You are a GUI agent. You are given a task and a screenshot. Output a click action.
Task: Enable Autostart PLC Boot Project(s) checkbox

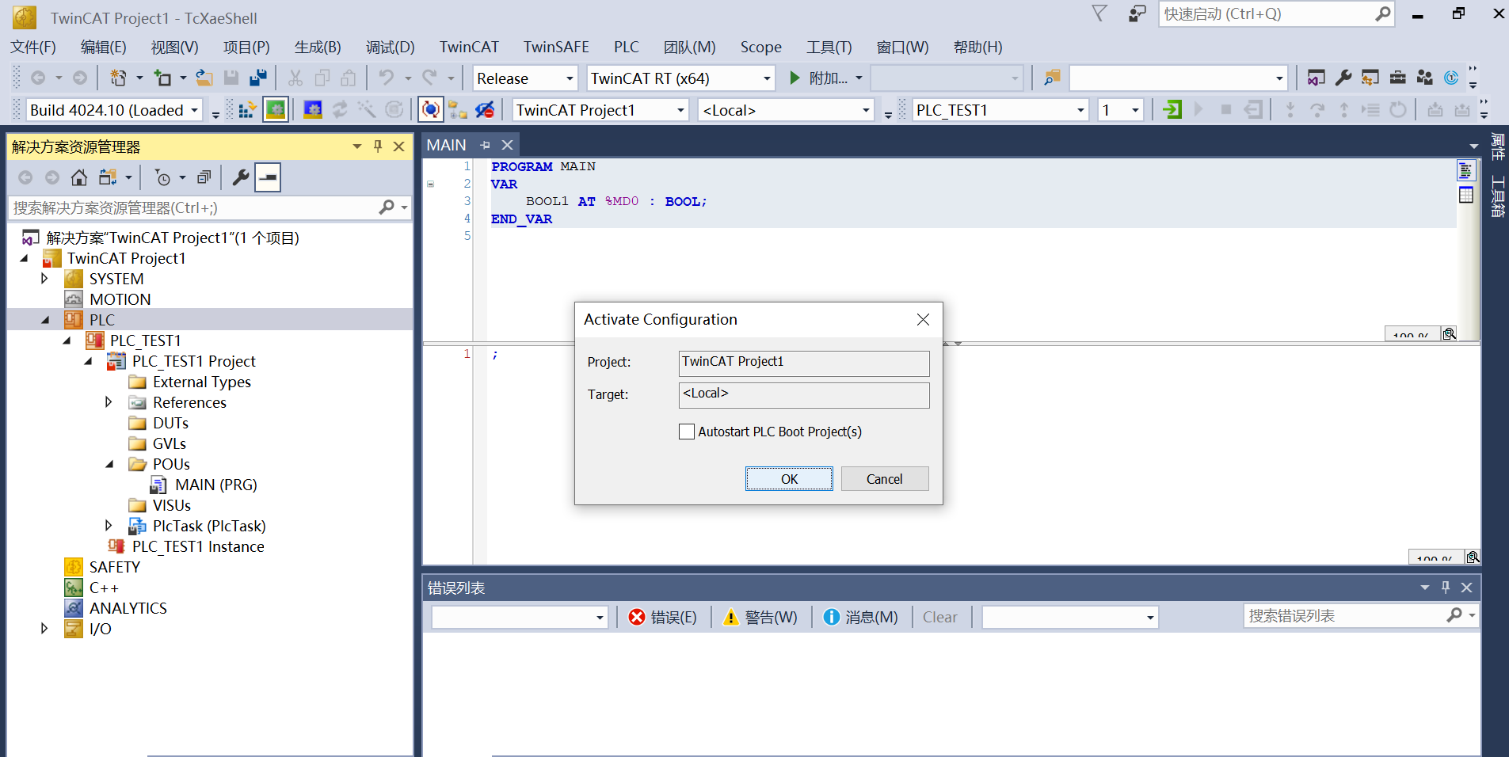[x=687, y=432]
